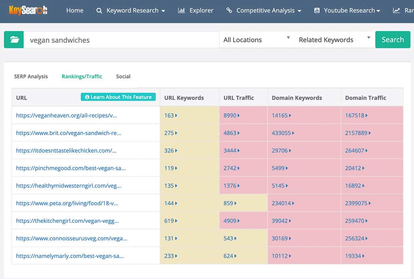Open the veganheaven.org all-recipes link
Screen dimensions: 414x279
pyautogui.click(x=66, y=115)
